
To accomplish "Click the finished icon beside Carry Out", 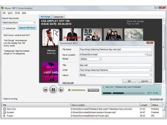I will tap(4, 109).
